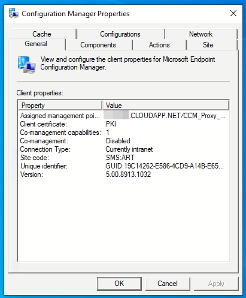Screen dimensions: 246x298
Task: Close the Configuration Manager Properties dialog
Action: [233, 14]
